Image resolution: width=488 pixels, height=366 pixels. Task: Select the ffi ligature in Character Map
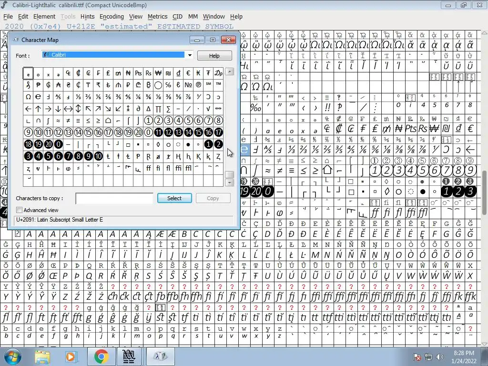point(178,168)
